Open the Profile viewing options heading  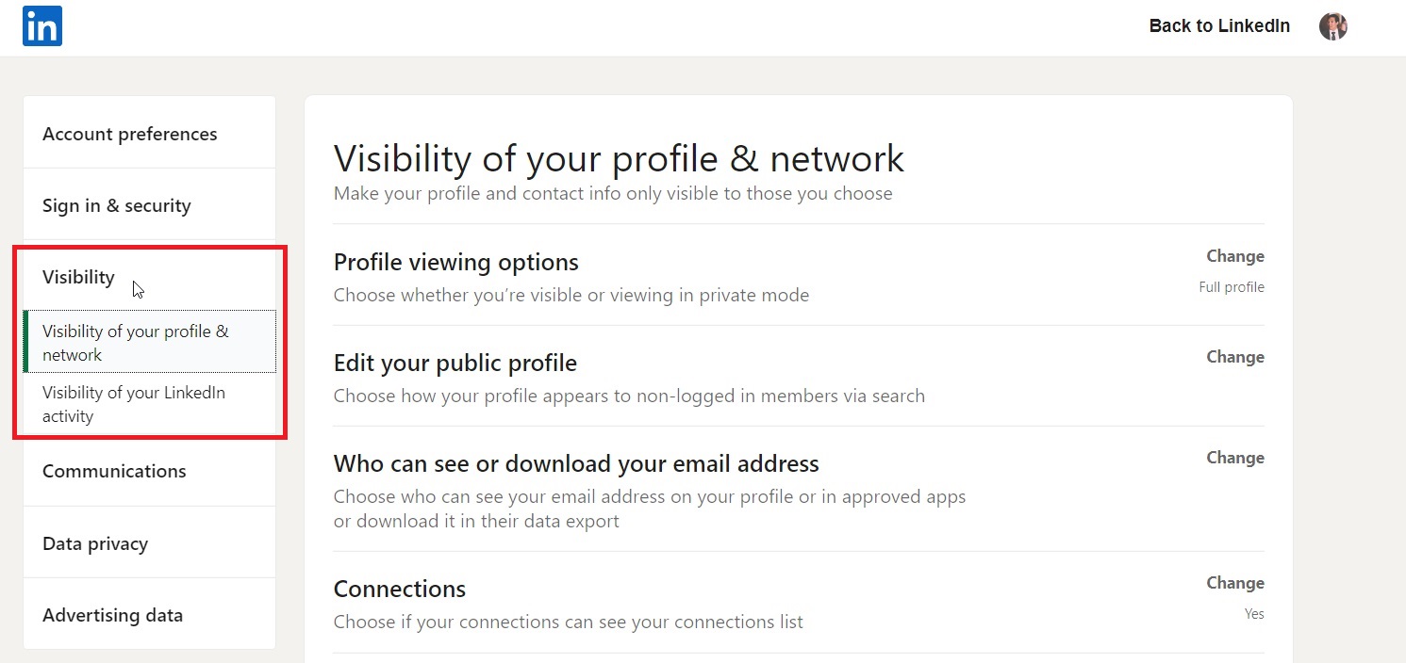coord(456,262)
